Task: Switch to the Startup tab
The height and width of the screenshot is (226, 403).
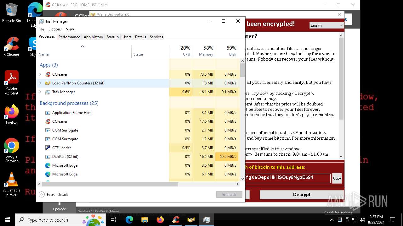Action: pyautogui.click(x=113, y=37)
